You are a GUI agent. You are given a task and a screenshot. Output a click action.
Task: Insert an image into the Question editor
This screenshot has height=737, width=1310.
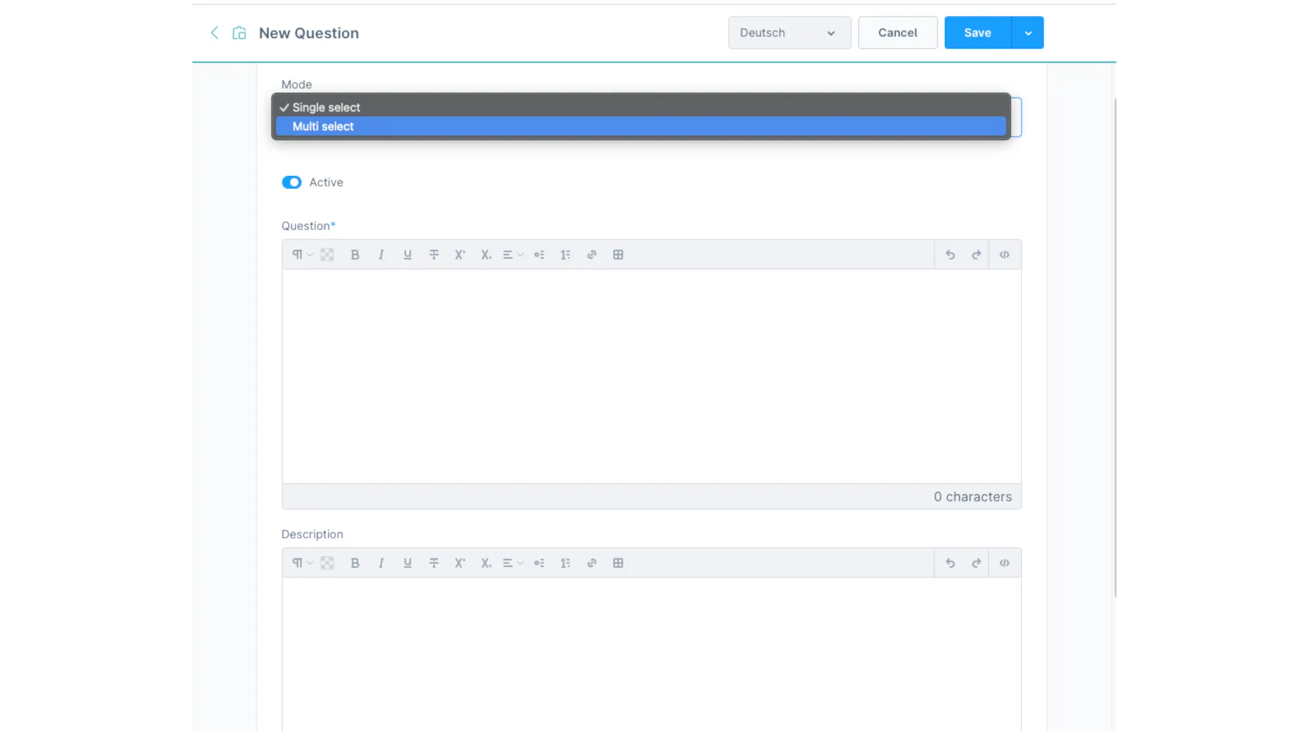[327, 254]
